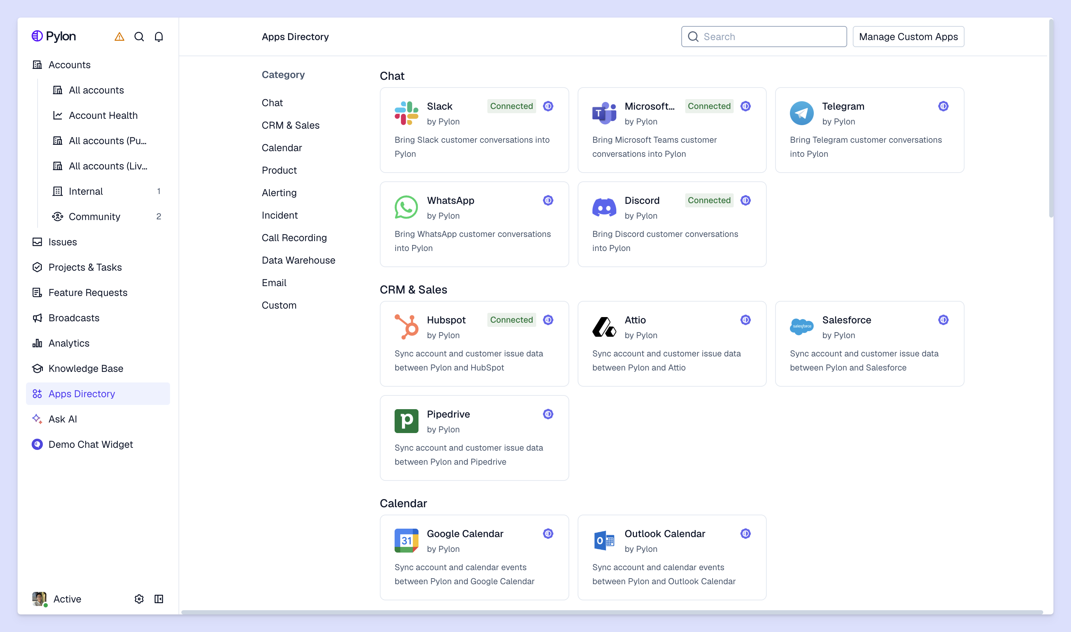Click Pylon badge on Slack card

pos(548,106)
